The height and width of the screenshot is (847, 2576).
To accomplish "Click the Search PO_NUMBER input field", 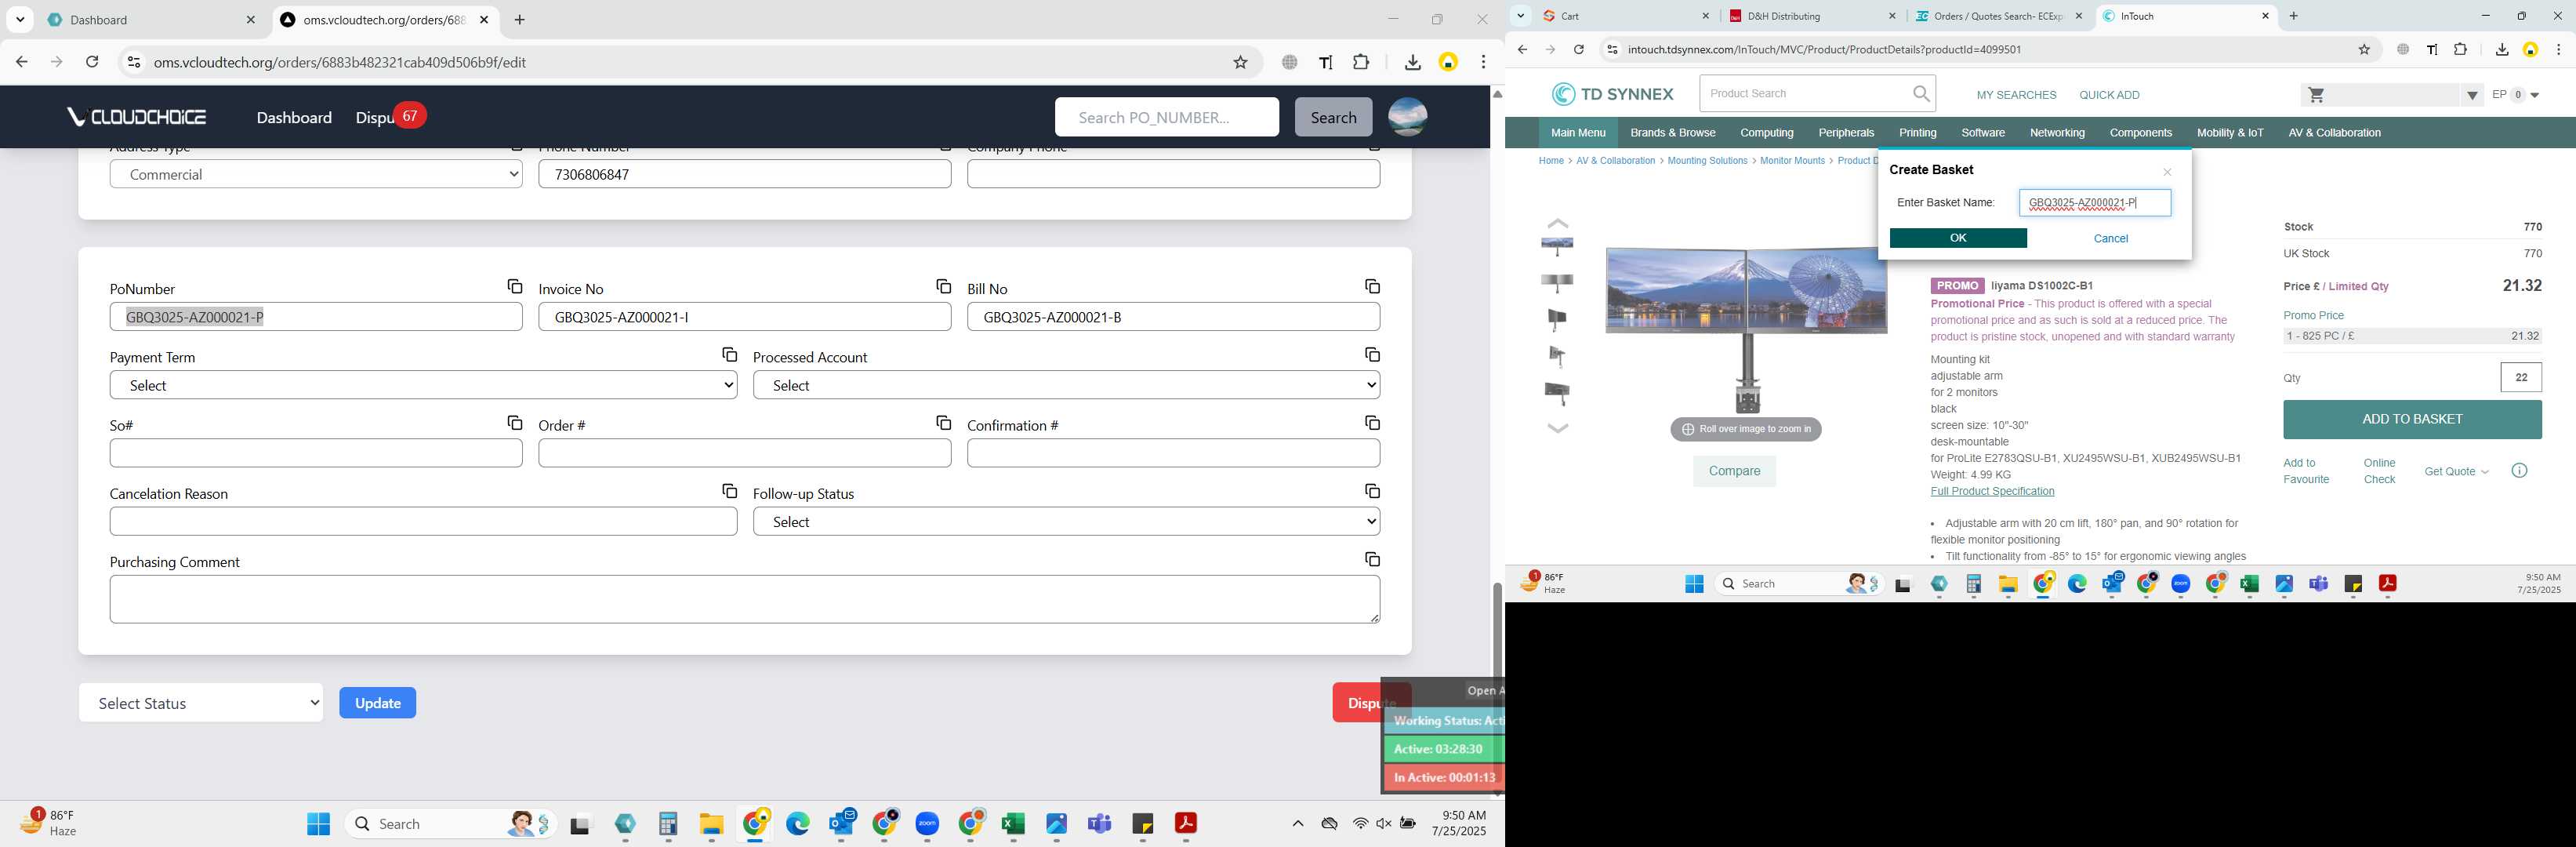I will [x=1166, y=117].
